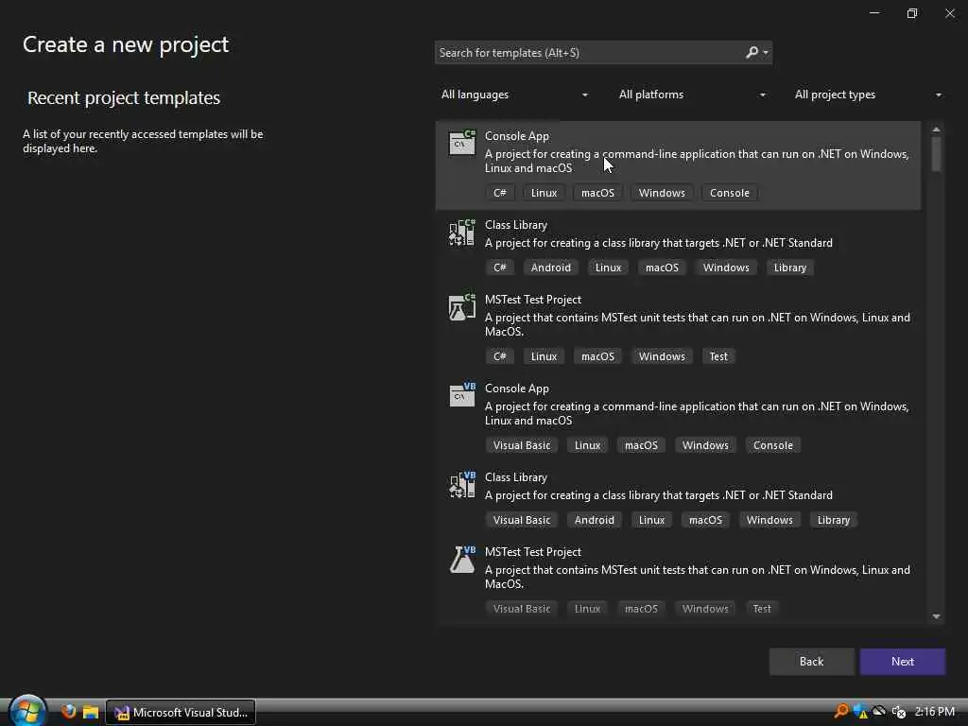Image resolution: width=968 pixels, height=726 pixels.
Task: Click the Library tag on C# Class Library
Action: tap(790, 268)
